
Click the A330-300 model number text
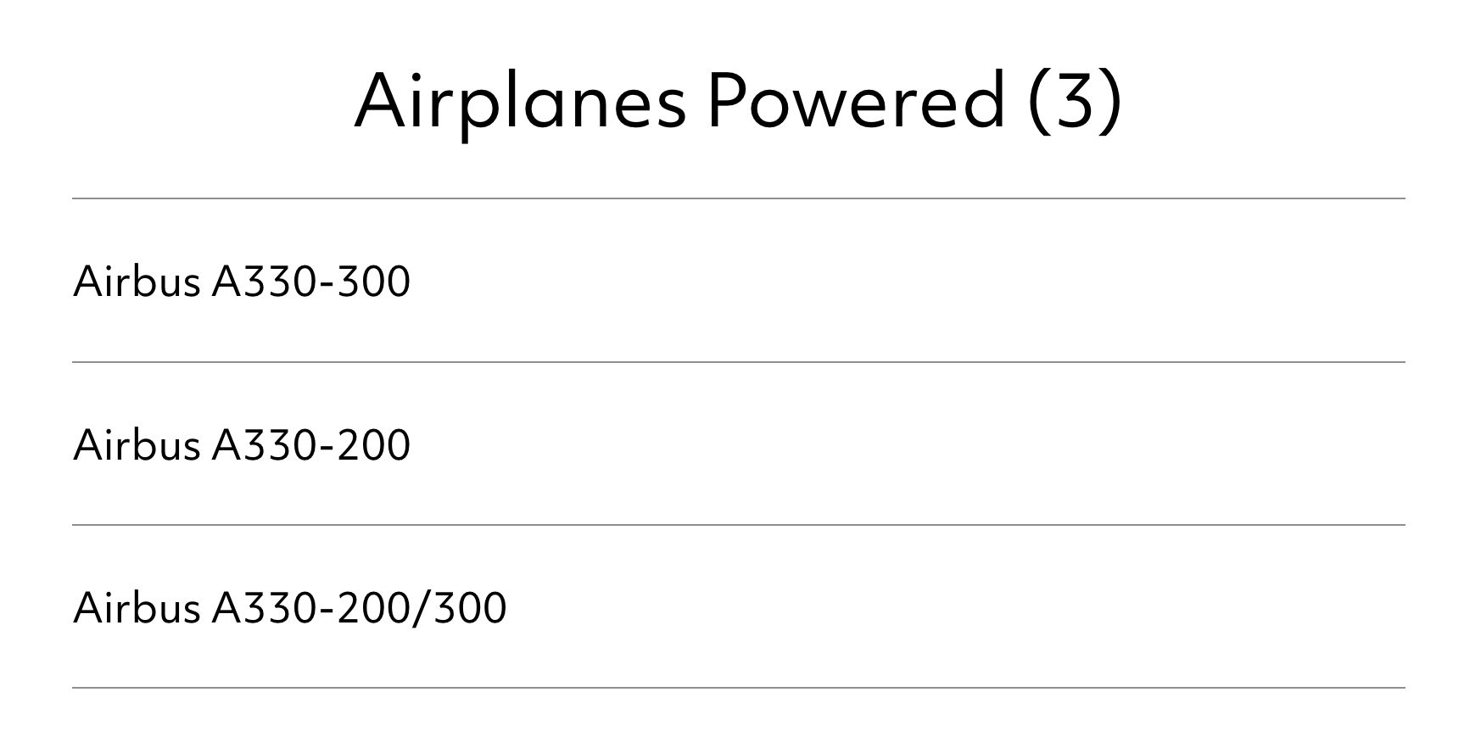[310, 281]
